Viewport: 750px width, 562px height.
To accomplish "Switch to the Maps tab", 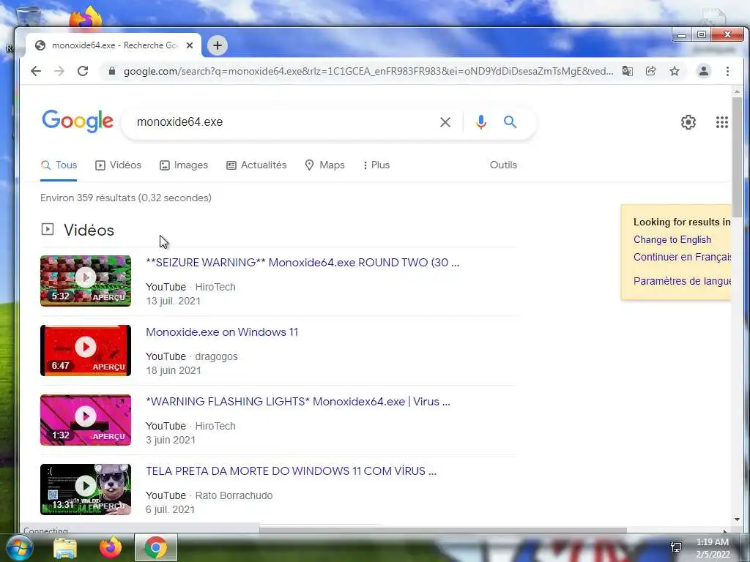I will [x=324, y=165].
